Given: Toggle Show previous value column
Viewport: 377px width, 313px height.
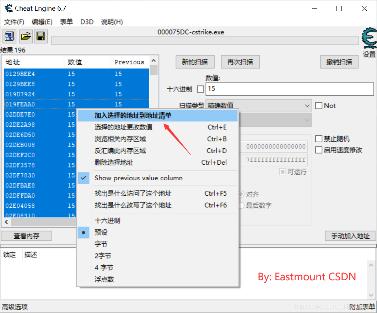Looking at the screenshot, I should point(157,178).
